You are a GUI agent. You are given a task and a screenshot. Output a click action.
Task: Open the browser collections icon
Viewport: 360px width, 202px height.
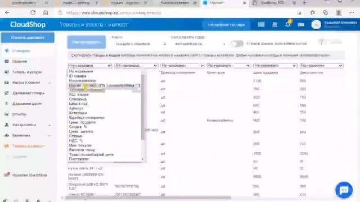pyautogui.click(x=325, y=12)
